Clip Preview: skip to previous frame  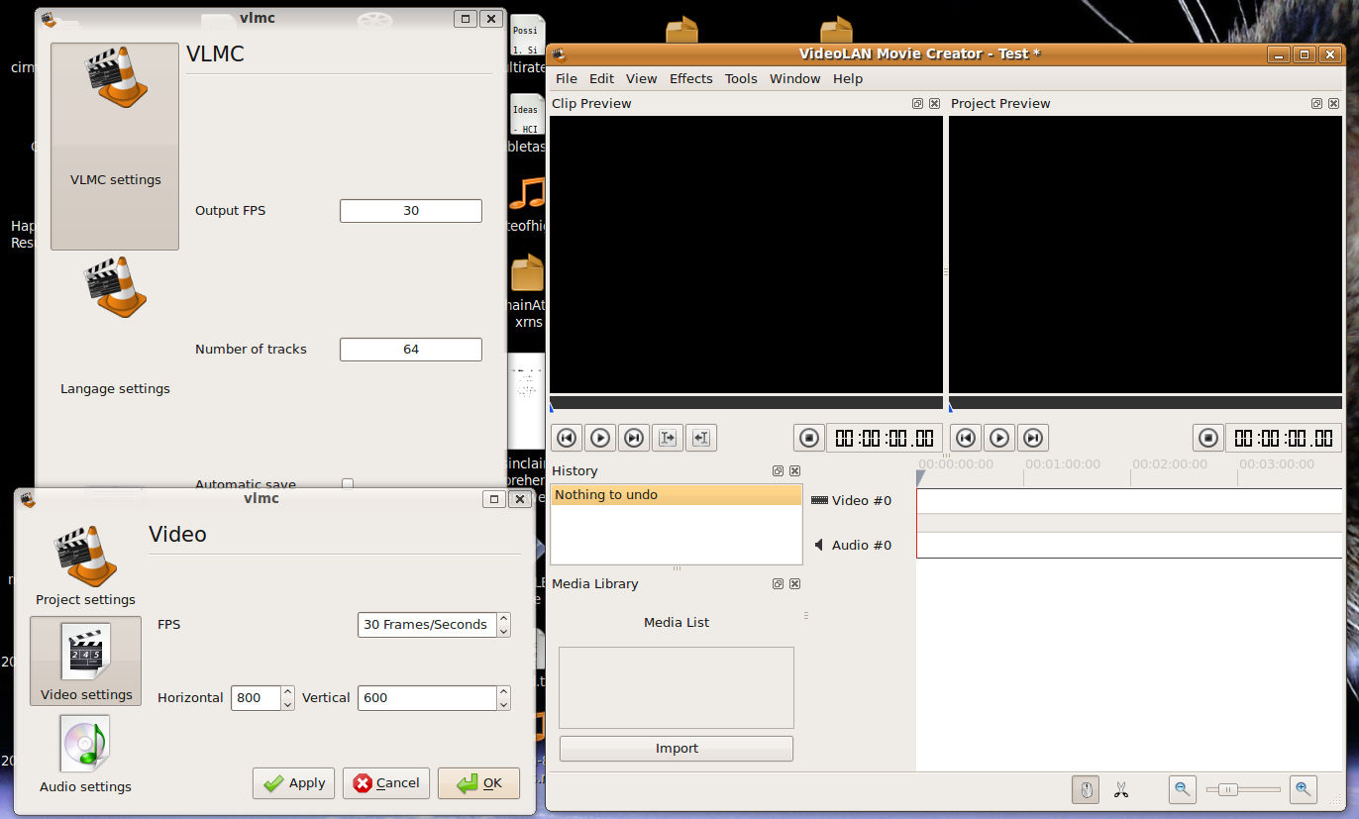[567, 438]
